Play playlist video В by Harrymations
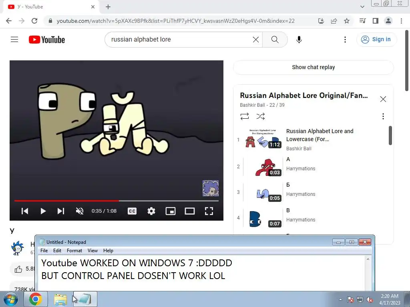This screenshot has width=410, height=307. click(313, 217)
